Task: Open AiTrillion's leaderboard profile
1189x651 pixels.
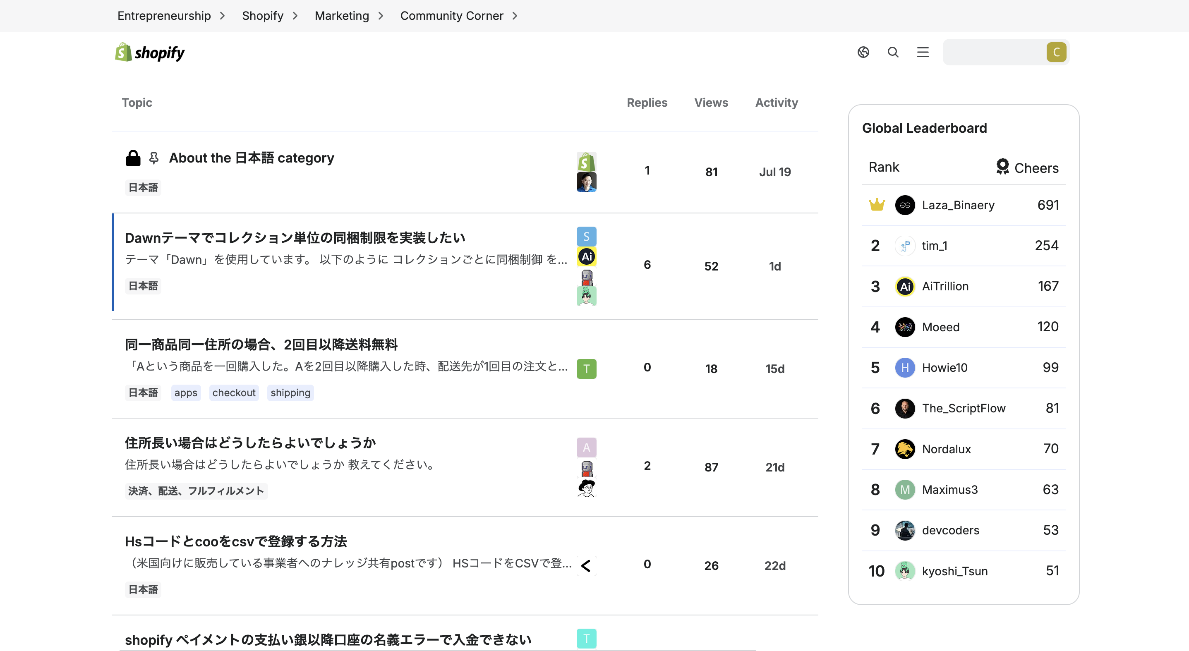Action: coord(945,286)
